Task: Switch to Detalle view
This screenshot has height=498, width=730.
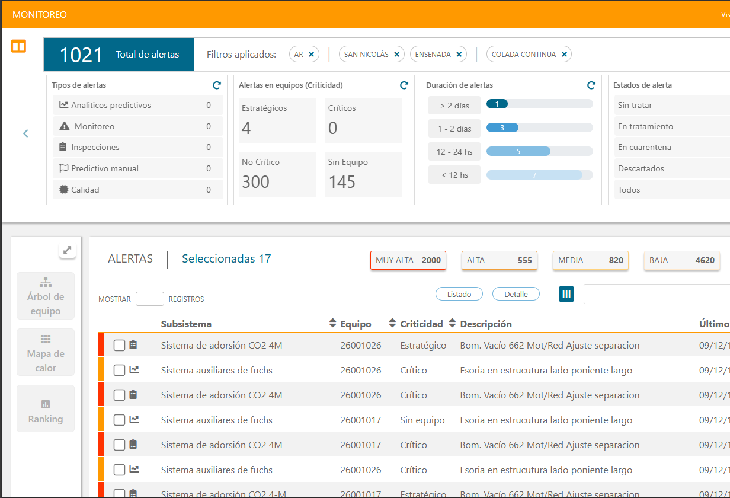Action: point(516,294)
